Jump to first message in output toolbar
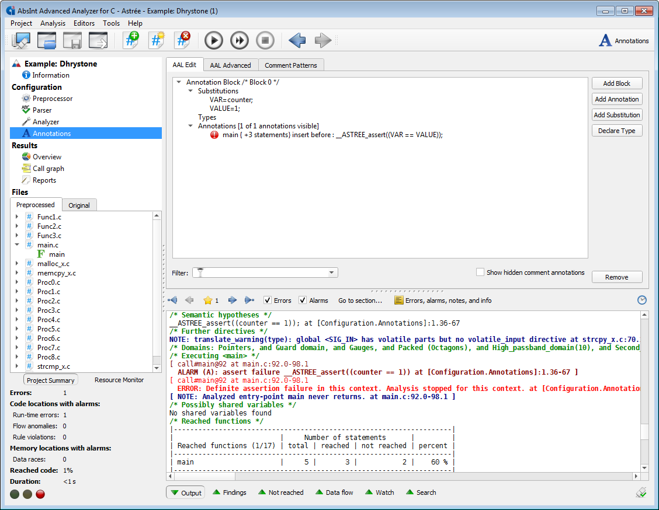Screen dimensions: 659x510 172,300
